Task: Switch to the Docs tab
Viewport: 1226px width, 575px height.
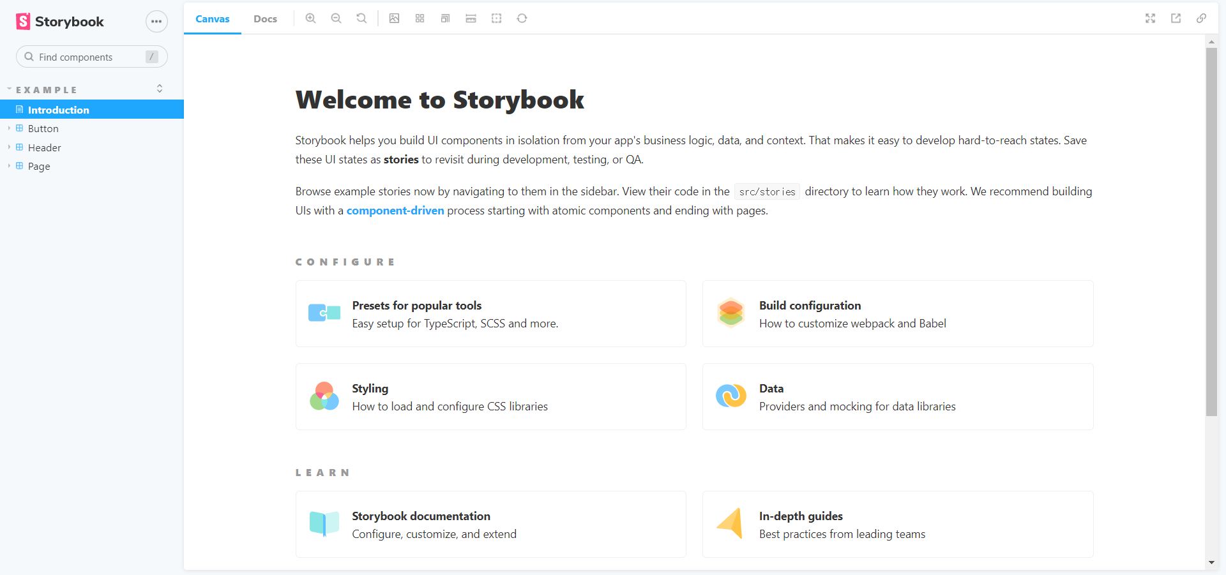Action: [x=265, y=19]
